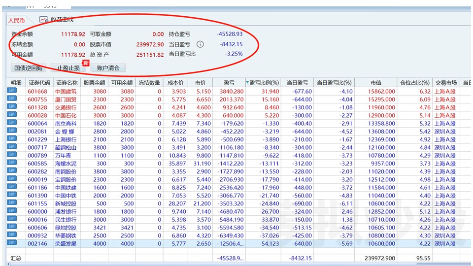Click details icon for 厦门国贸 row
The height and width of the screenshot is (266, 473).
(12, 100)
